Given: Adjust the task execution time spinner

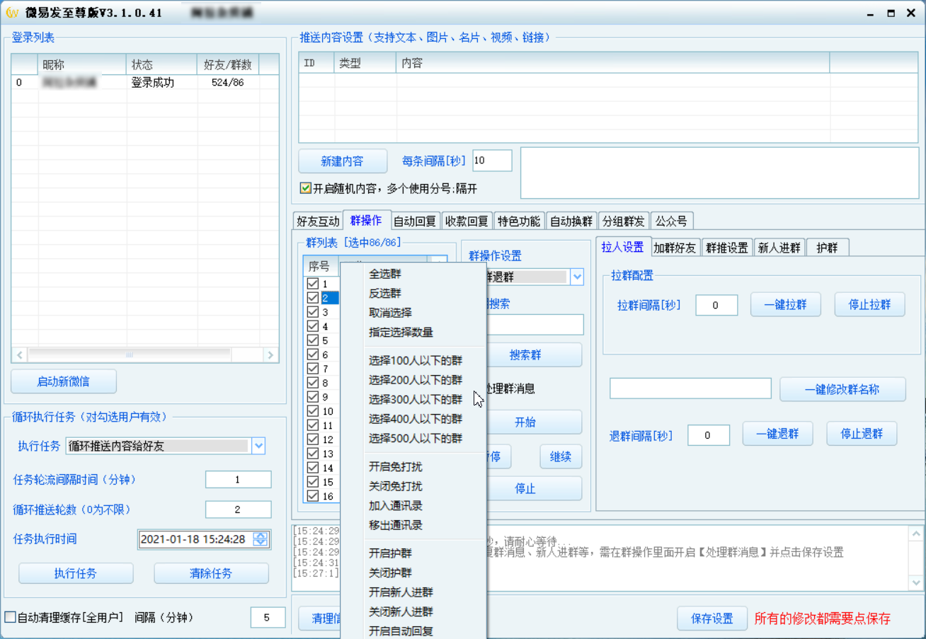Looking at the screenshot, I should [x=261, y=539].
